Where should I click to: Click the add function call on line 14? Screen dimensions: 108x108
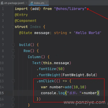tap(68, 87)
